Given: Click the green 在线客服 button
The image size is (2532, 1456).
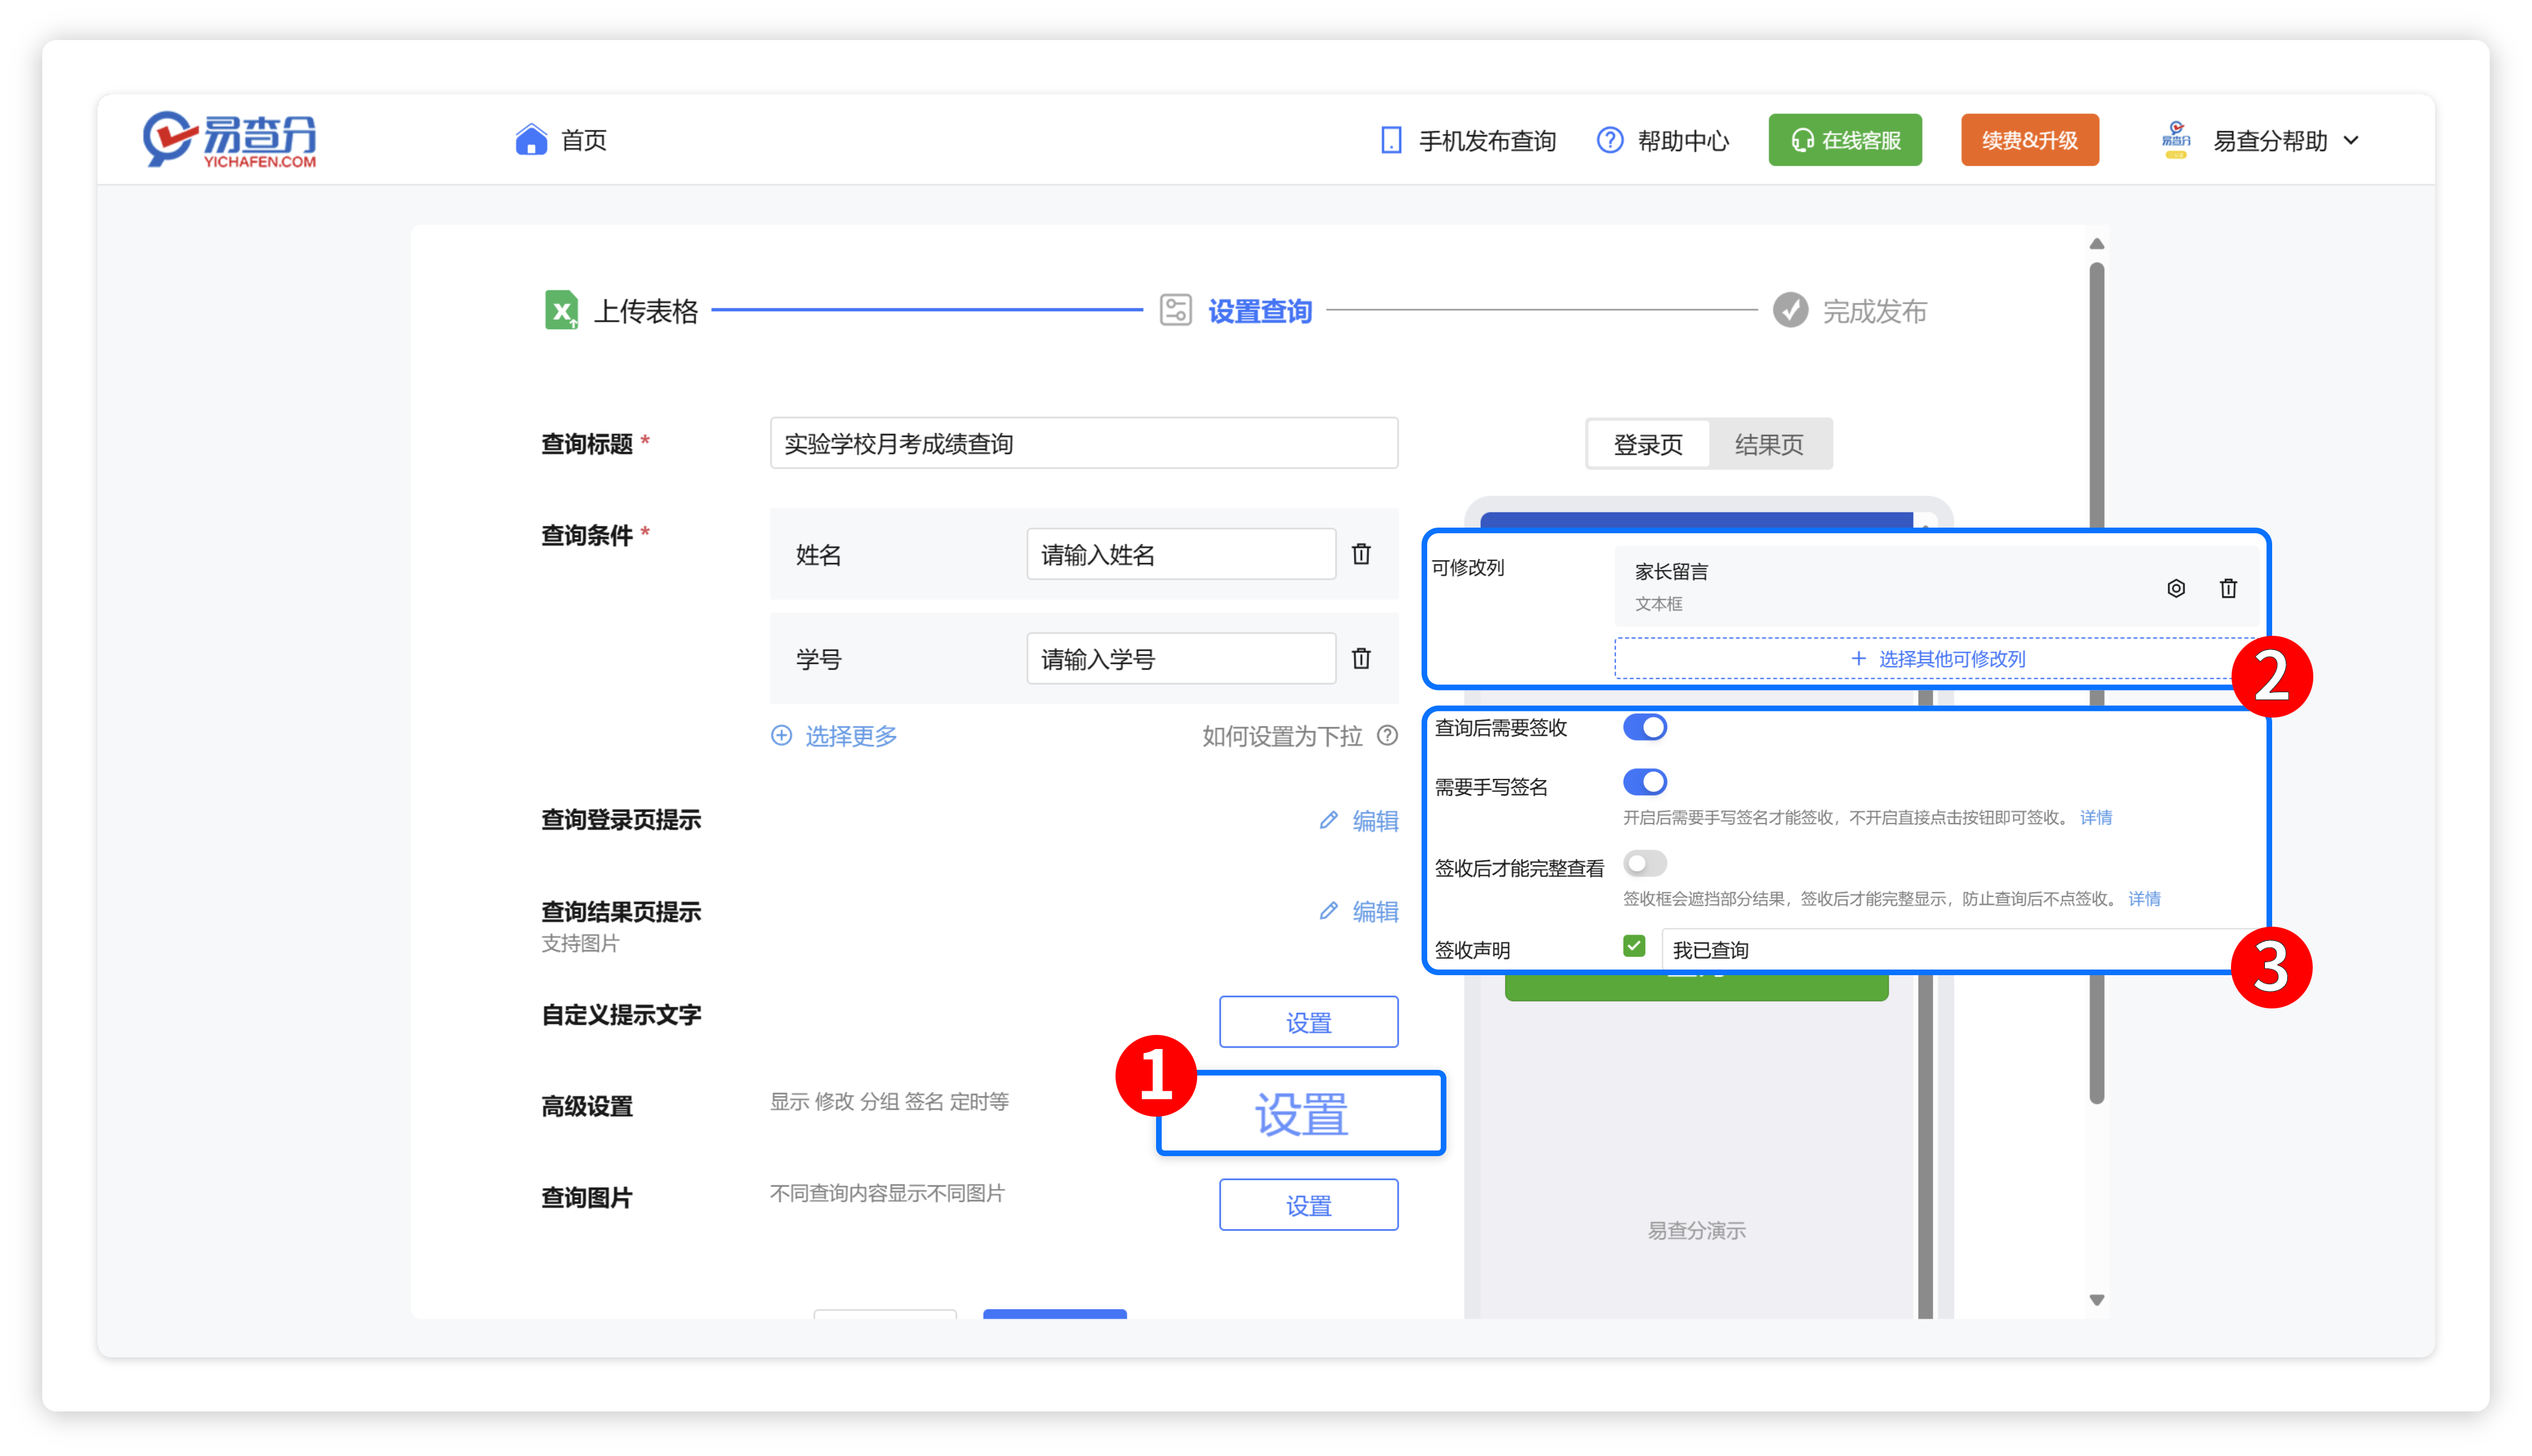Looking at the screenshot, I should pos(1844,140).
